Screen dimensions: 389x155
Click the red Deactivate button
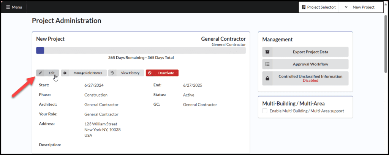(162, 73)
